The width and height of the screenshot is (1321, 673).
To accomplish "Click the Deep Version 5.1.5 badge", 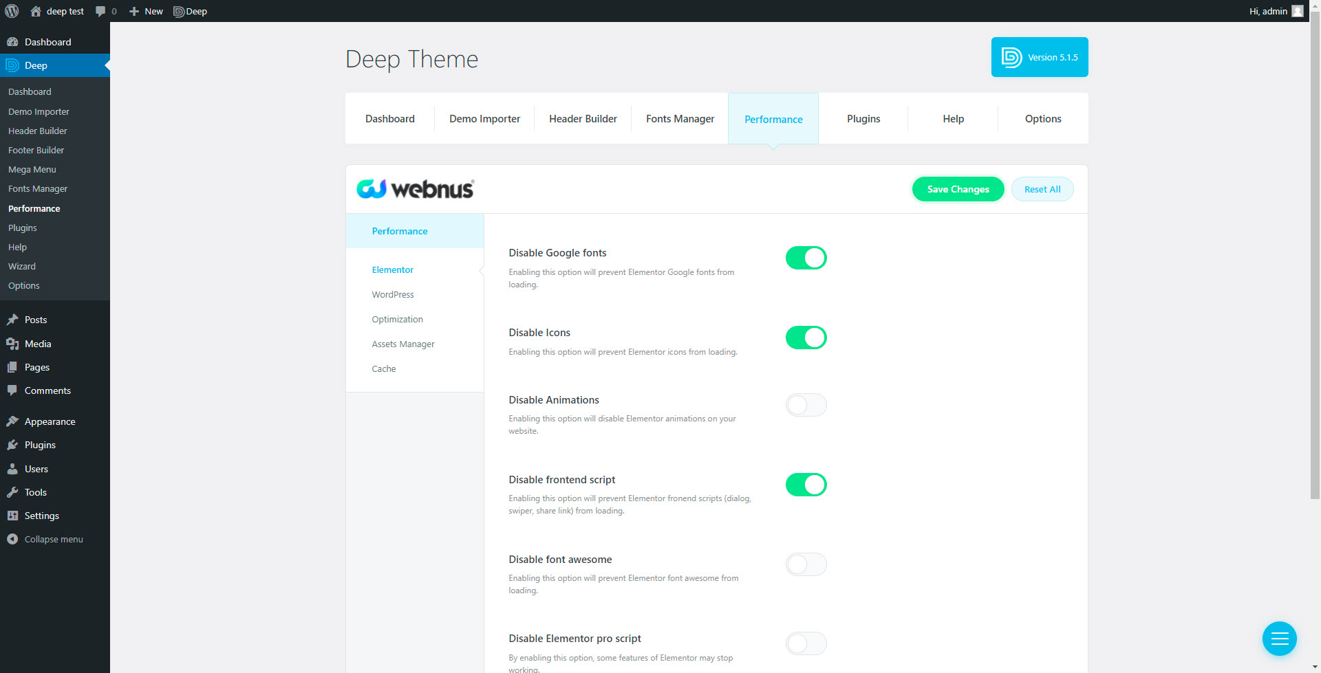I will pos(1040,57).
